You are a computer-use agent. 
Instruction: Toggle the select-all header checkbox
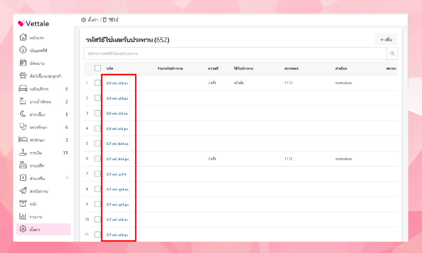tap(98, 68)
